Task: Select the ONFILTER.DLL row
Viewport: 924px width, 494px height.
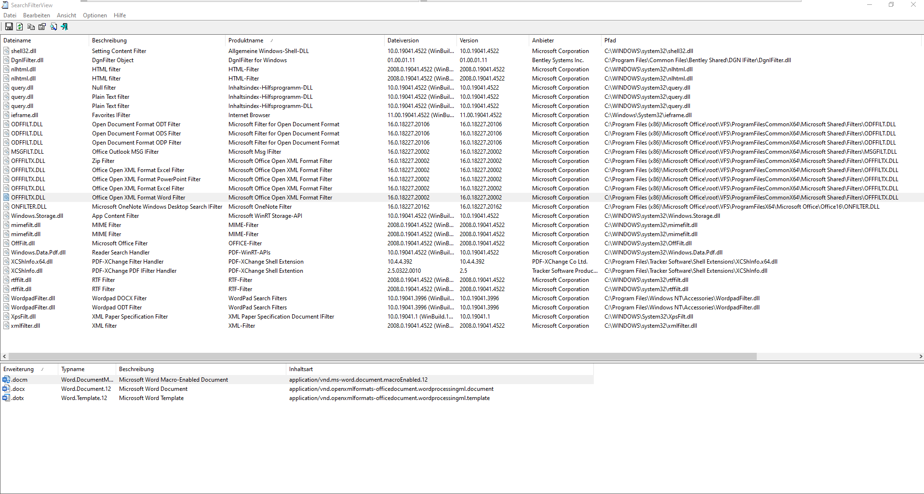Action: click(x=29, y=207)
